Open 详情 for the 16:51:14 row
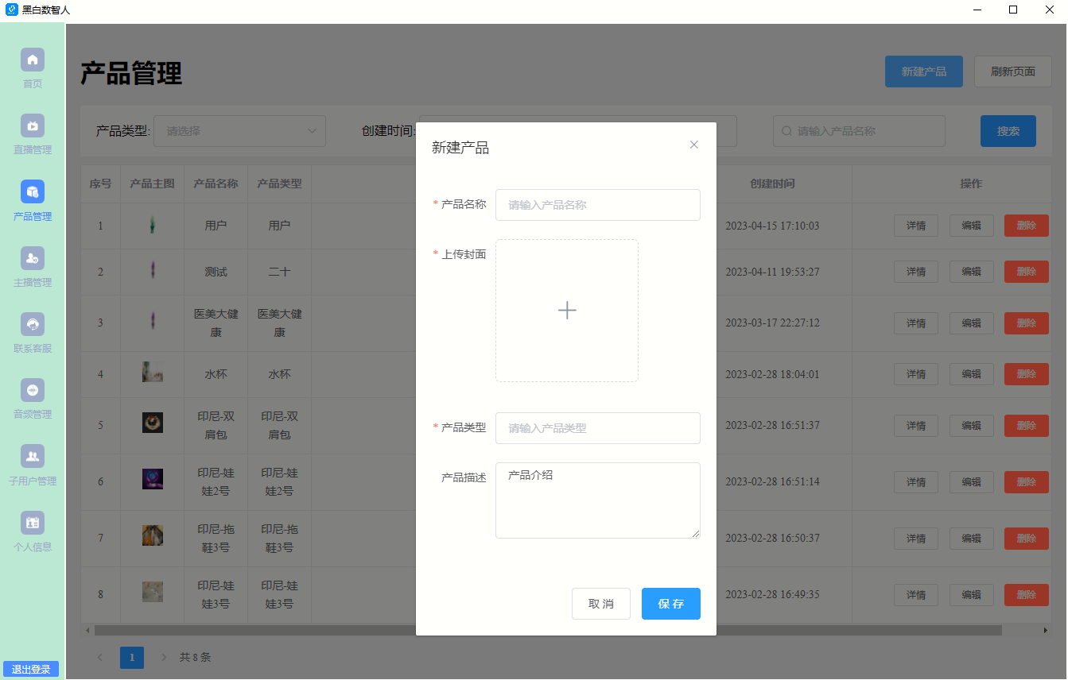This screenshot has width=1068, height=680. coord(916,482)
